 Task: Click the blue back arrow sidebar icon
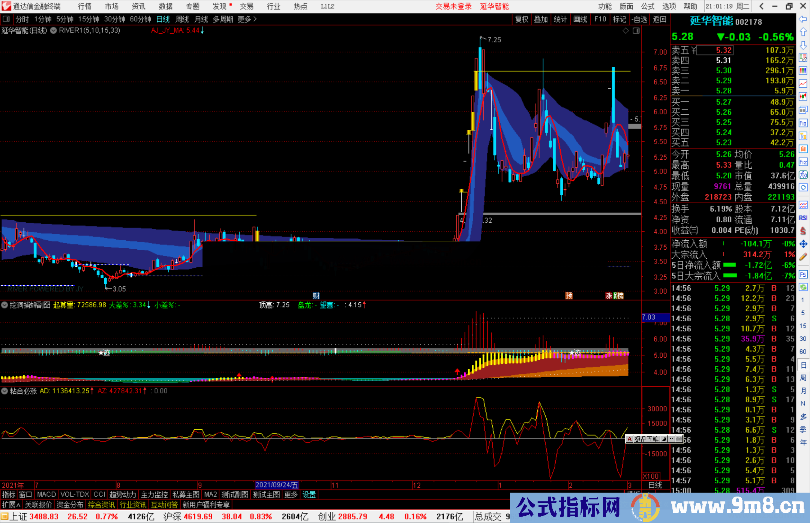[803, 19]
